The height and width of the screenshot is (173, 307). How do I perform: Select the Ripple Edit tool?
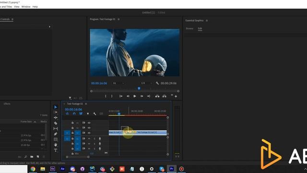click(x=56, y=118)
